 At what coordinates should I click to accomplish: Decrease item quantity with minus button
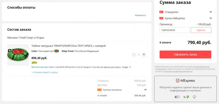click(134, 55)
